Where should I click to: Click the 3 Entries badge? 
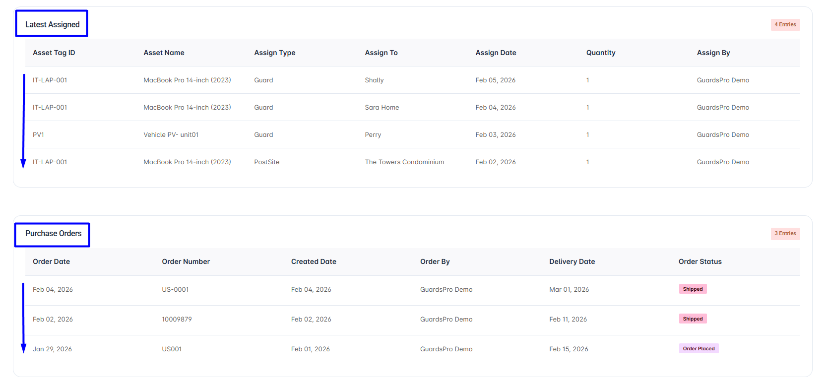point(785,233)
